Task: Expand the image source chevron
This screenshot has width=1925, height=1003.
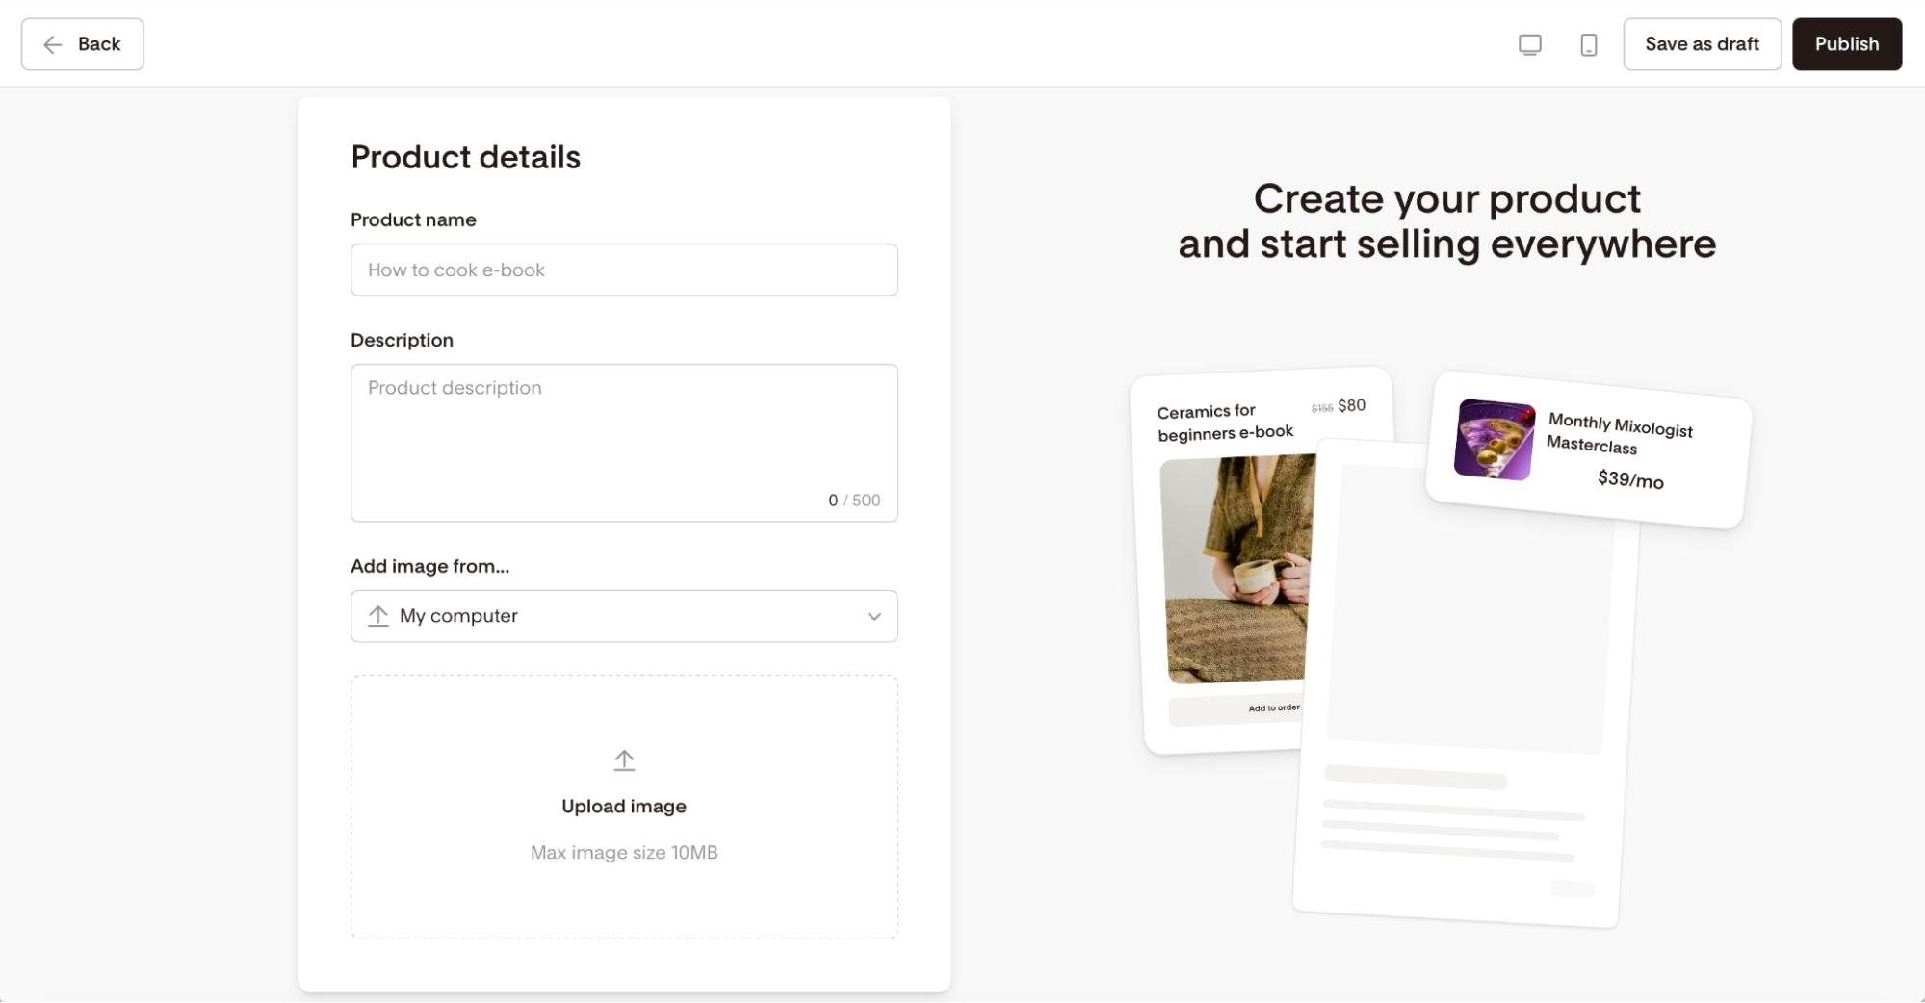Action: click(x=873, y=616)
